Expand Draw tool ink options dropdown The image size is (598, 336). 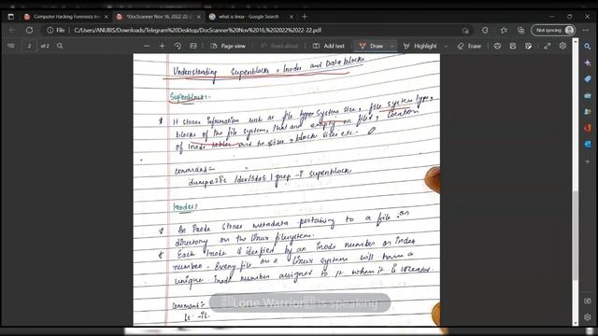(x=392, y=46)
